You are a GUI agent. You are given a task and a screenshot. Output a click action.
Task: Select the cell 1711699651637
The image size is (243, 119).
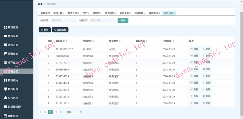pos(64,49)
